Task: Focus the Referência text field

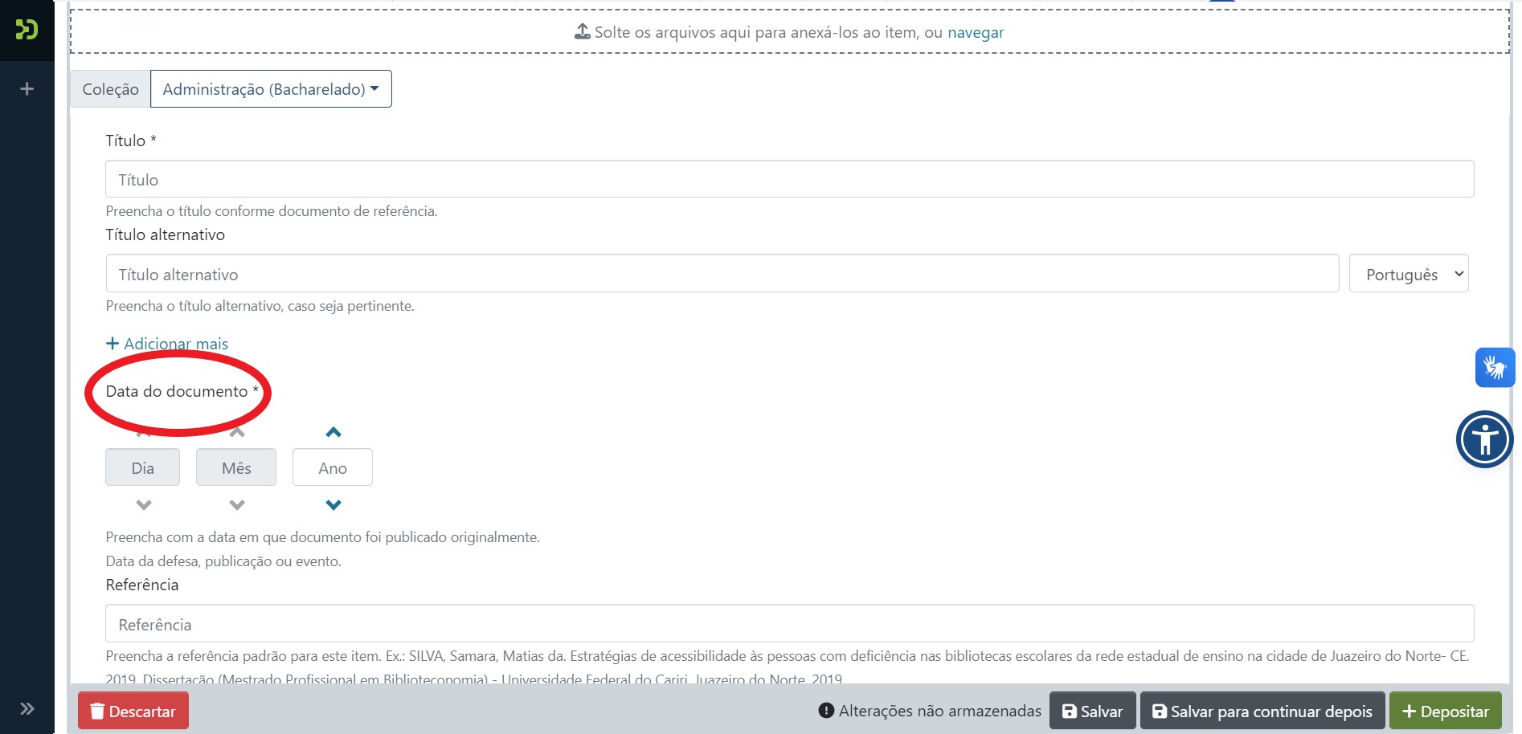Action: tap(789, 624)
